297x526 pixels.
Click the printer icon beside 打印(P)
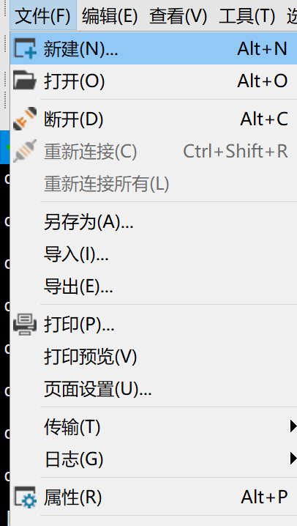(x=25, y=324)
